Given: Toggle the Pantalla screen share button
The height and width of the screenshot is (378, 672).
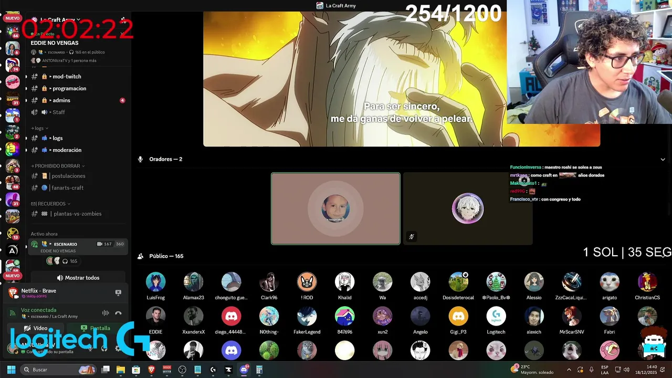Looking at the screenshot, I should point(96,328).
